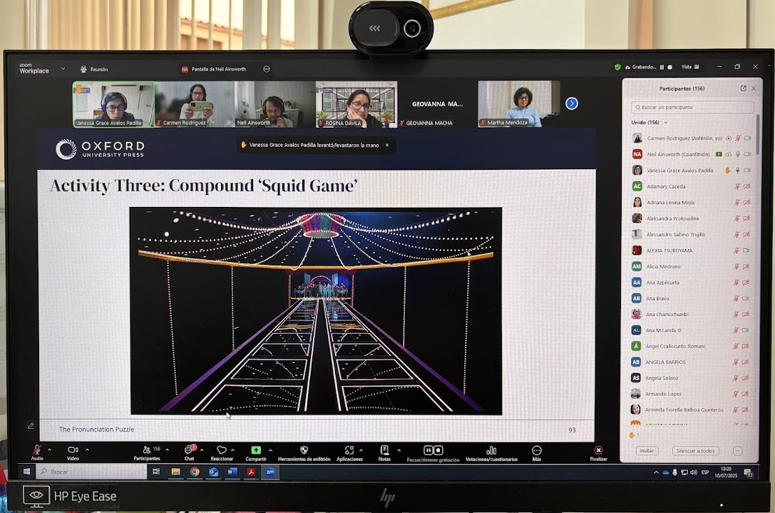Open Herramientas de anfitrión shield icon

tap(304, 450)
